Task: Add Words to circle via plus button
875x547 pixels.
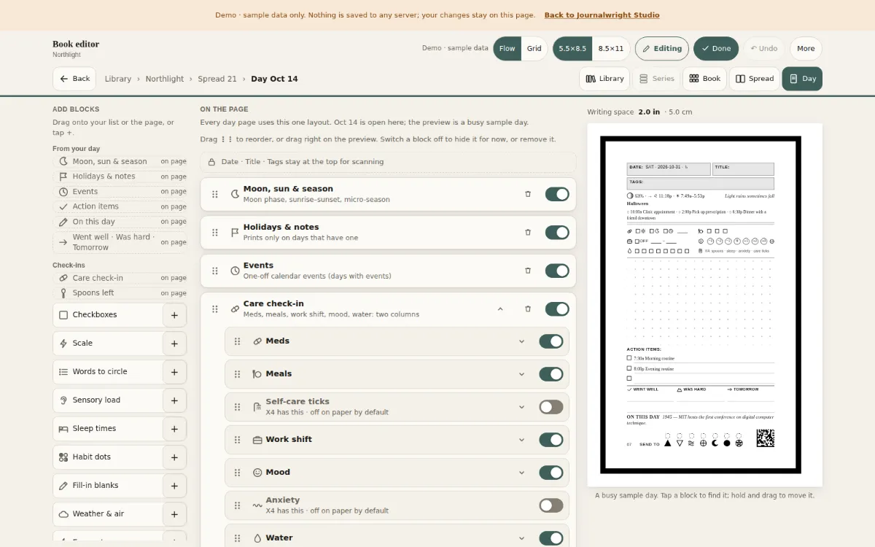Action: pyautogui.click(x=174, y=372)
